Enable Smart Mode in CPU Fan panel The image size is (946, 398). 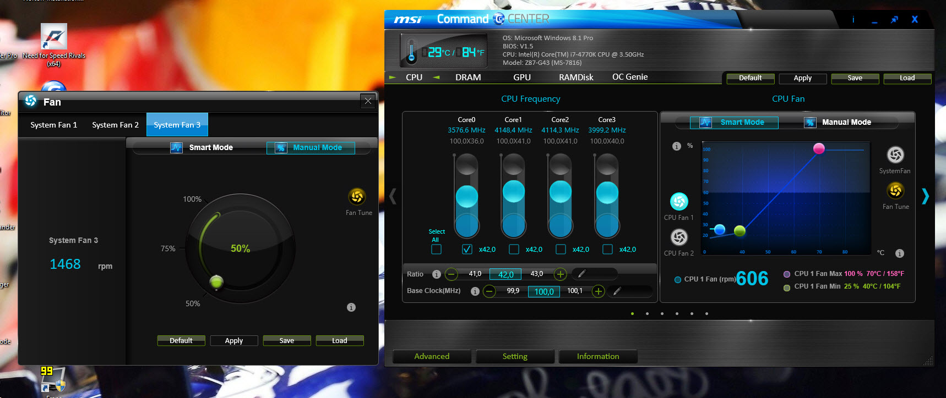coord(734,123)
